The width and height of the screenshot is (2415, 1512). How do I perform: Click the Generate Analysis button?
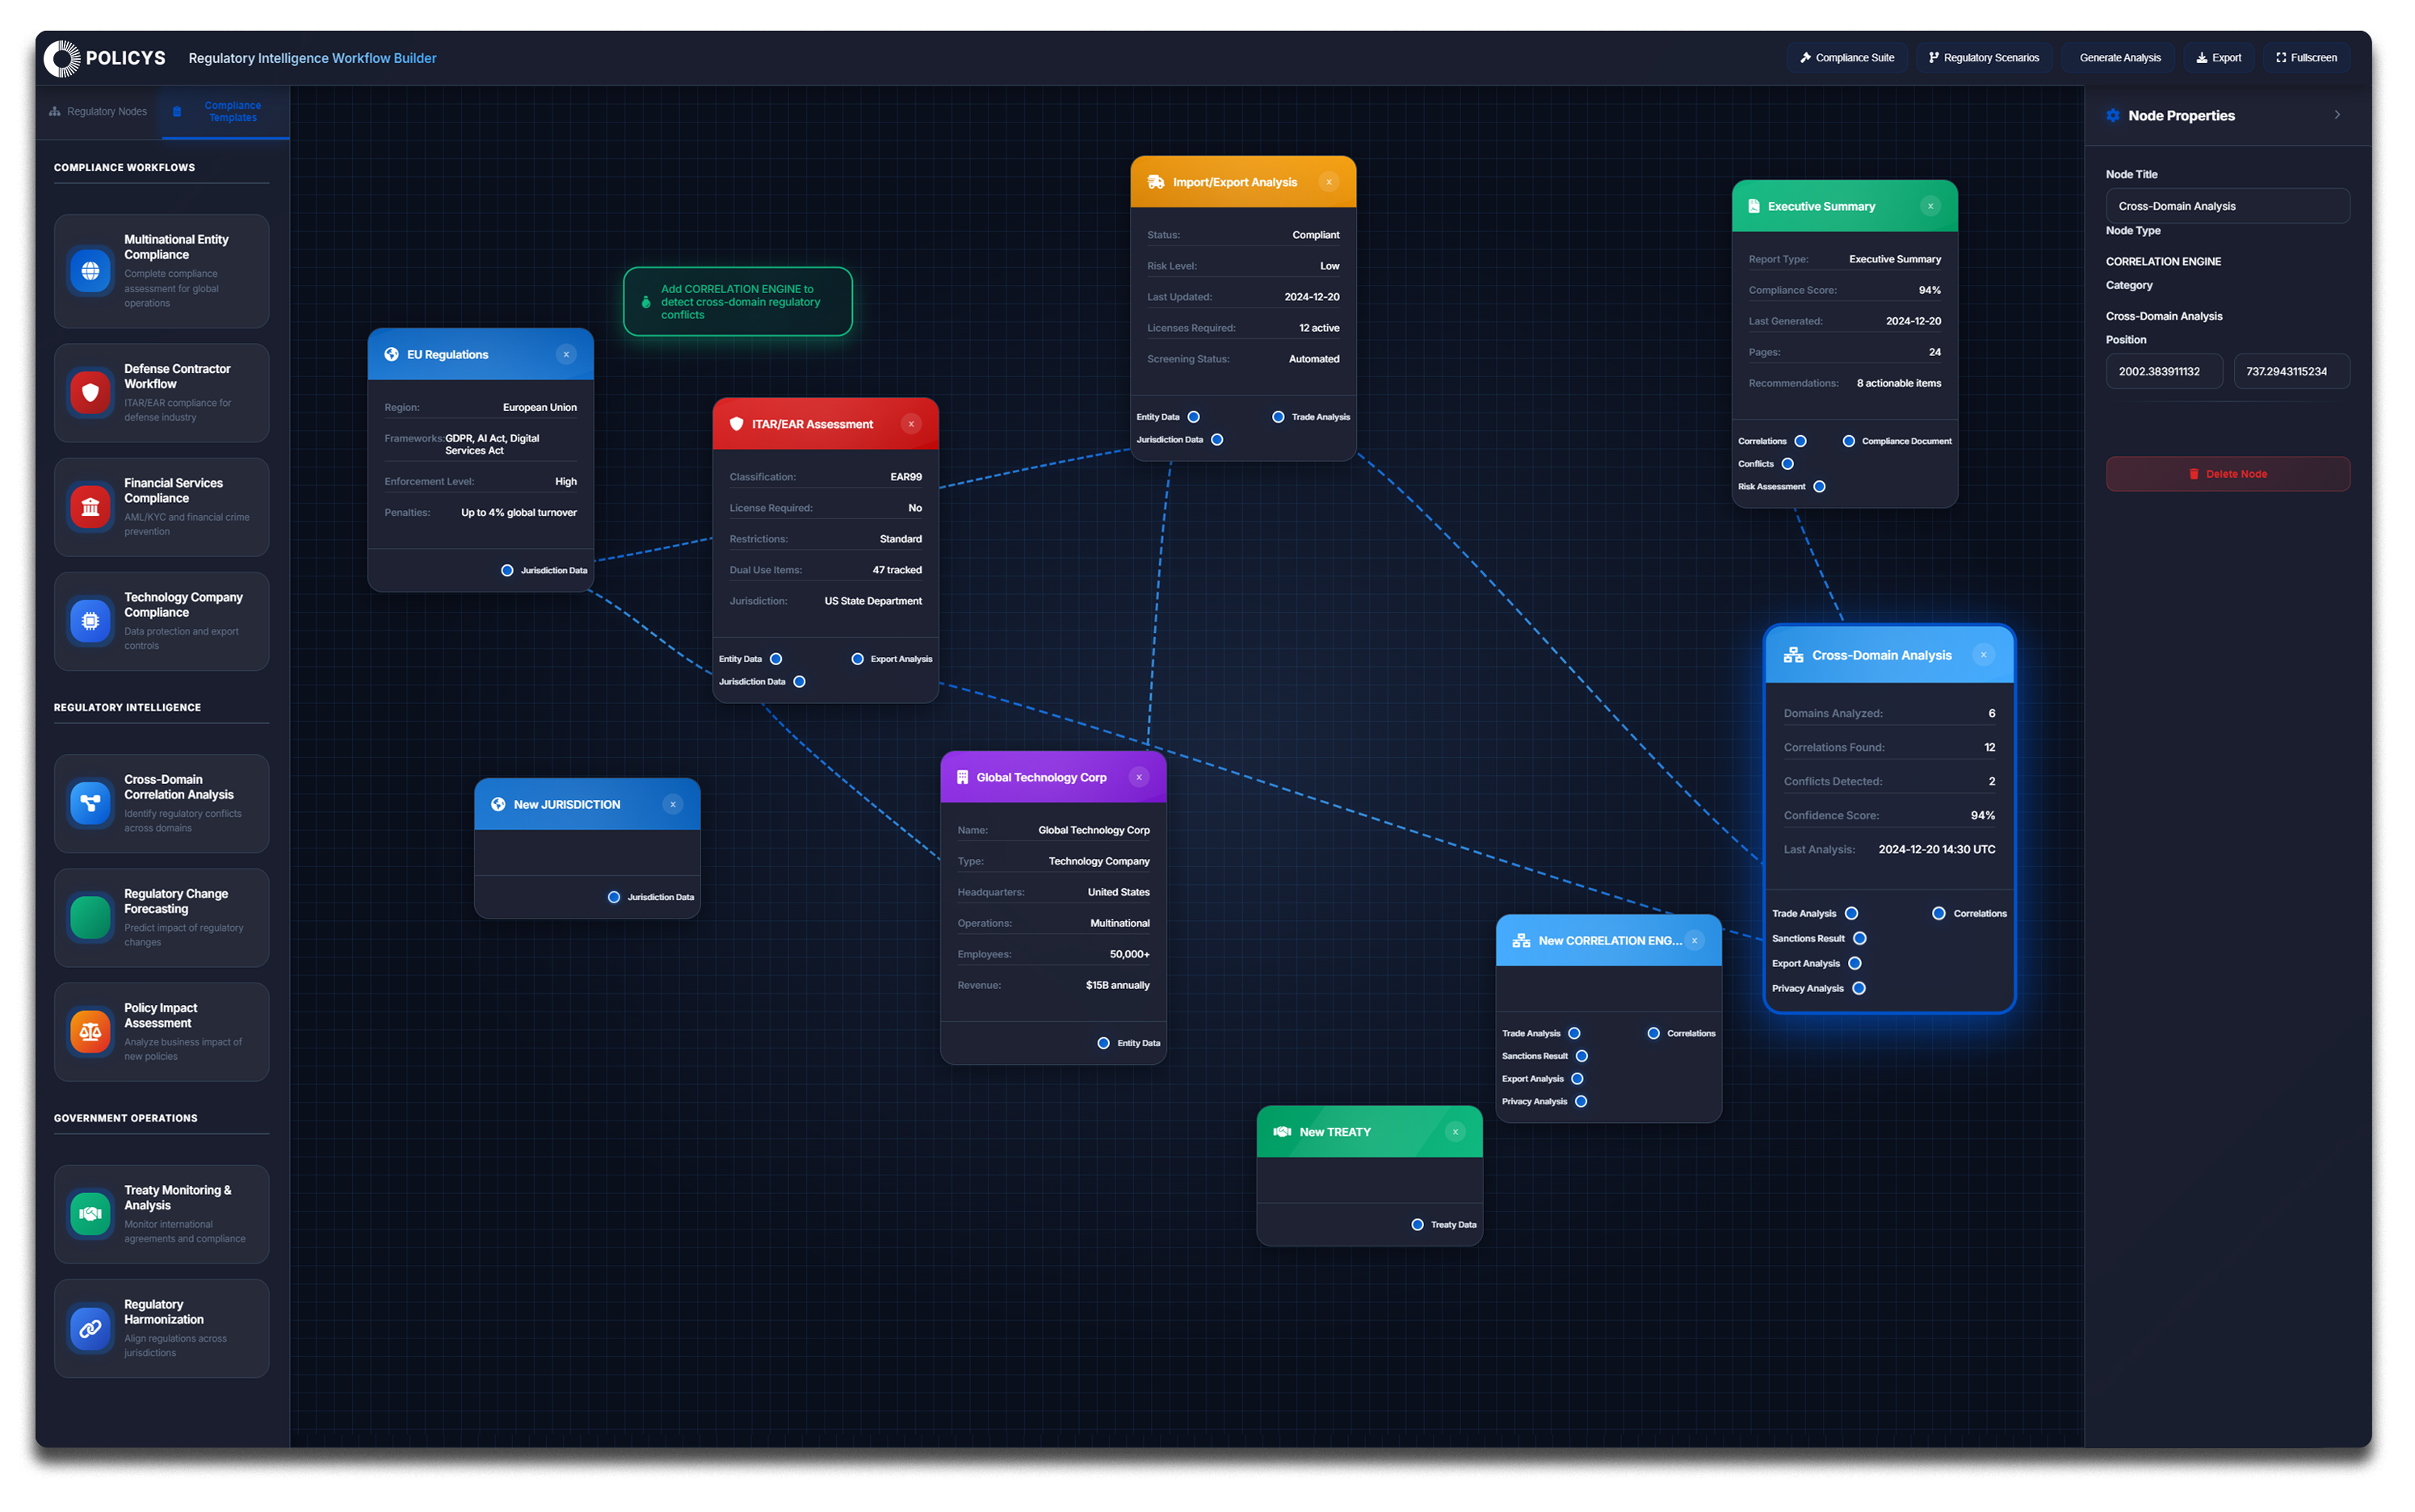[2119, 58]
